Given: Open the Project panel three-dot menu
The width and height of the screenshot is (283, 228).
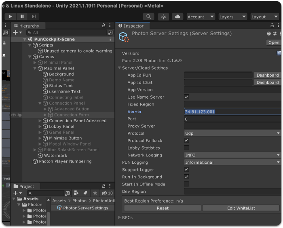Looking at the screenshot, I should (x=110, y=186).
